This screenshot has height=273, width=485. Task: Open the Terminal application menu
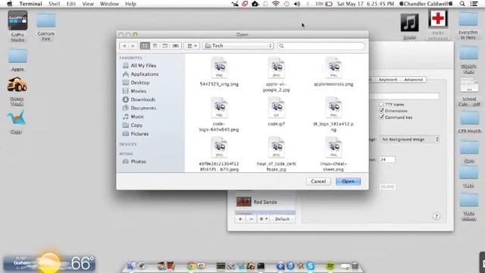(30, 4)
